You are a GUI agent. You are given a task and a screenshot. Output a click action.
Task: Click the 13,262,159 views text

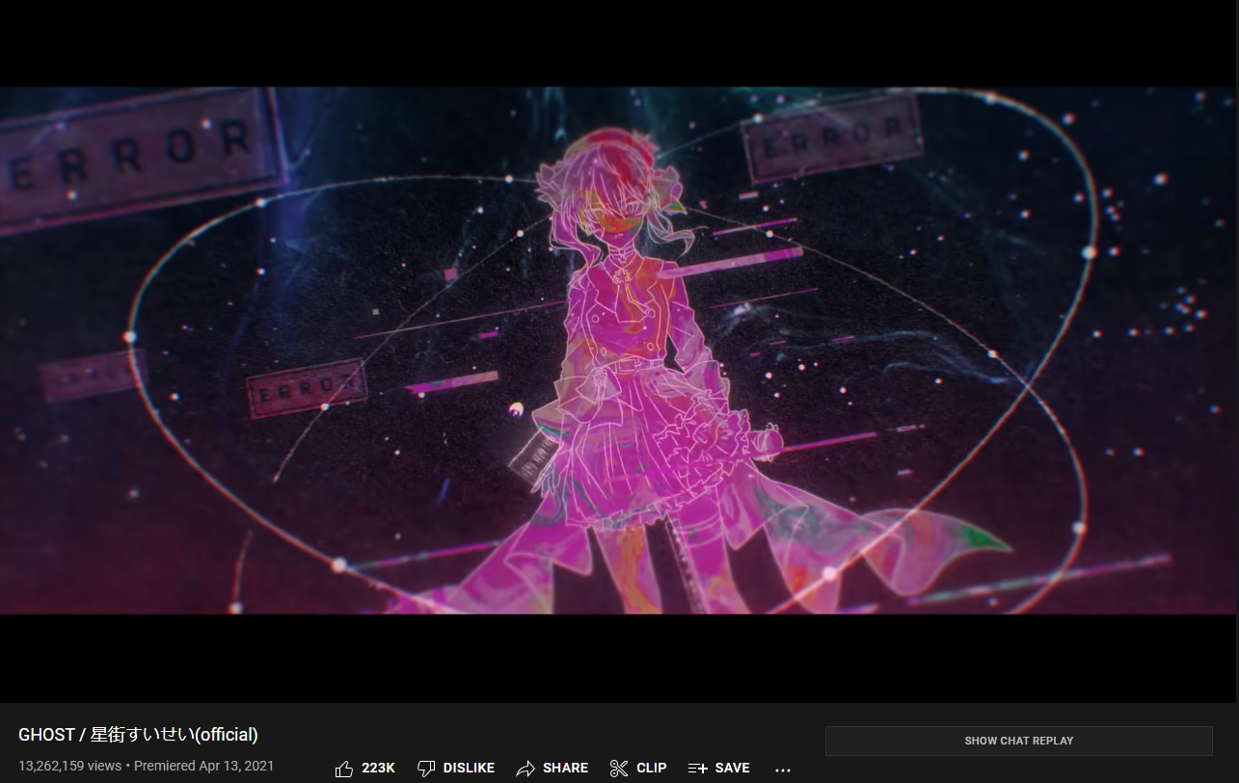[69, 767]
